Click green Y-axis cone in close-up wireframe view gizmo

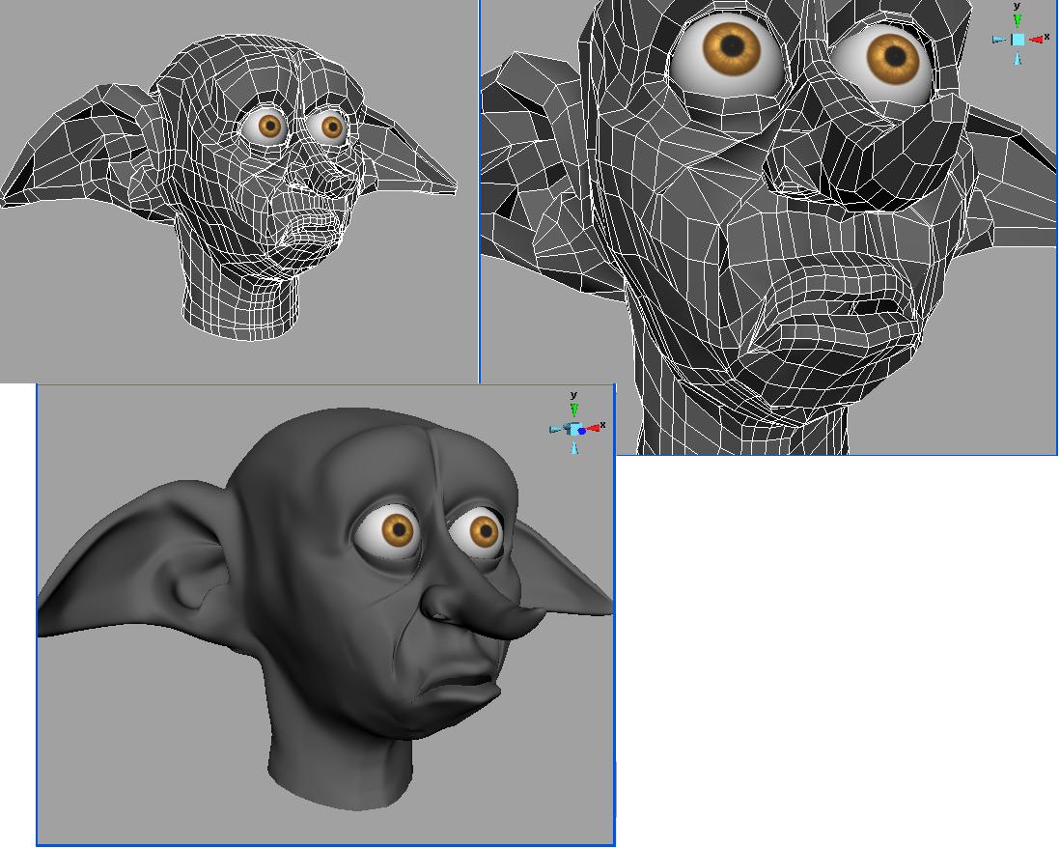click(1018, 21)
